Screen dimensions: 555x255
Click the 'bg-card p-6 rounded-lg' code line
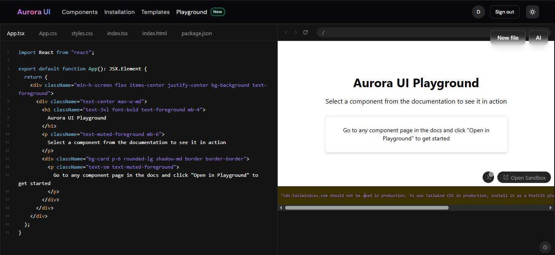tap(145, 159)
